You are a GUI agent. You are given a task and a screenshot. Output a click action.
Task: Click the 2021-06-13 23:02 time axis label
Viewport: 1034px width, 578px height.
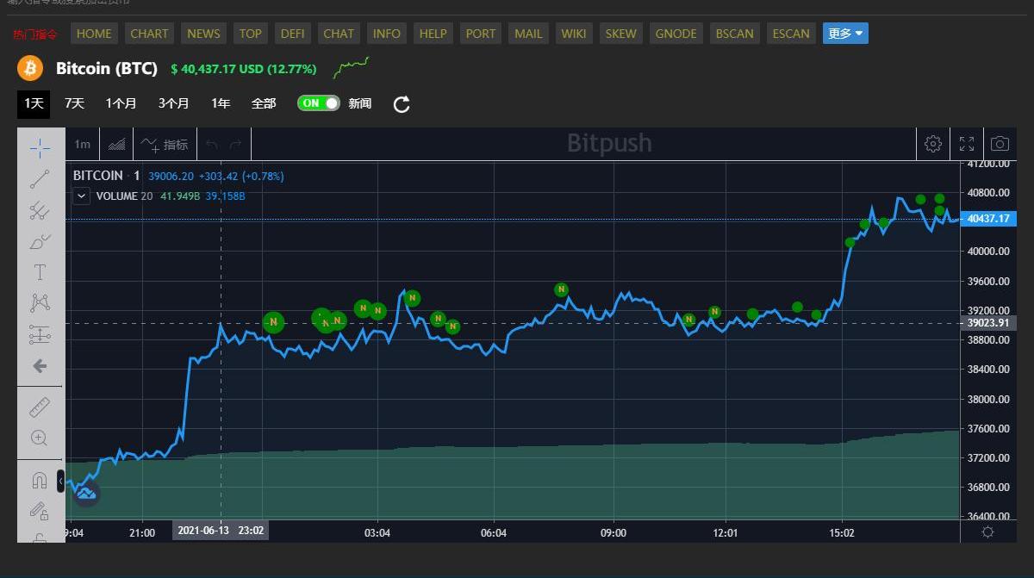(x=221, y=531)
